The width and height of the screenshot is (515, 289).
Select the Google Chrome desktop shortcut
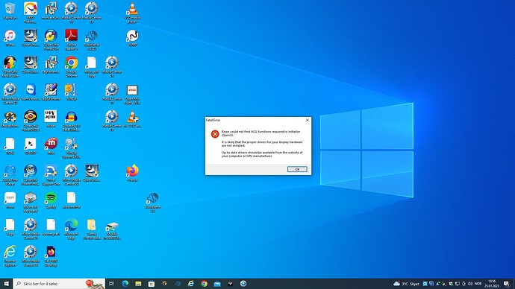point(71,67)
